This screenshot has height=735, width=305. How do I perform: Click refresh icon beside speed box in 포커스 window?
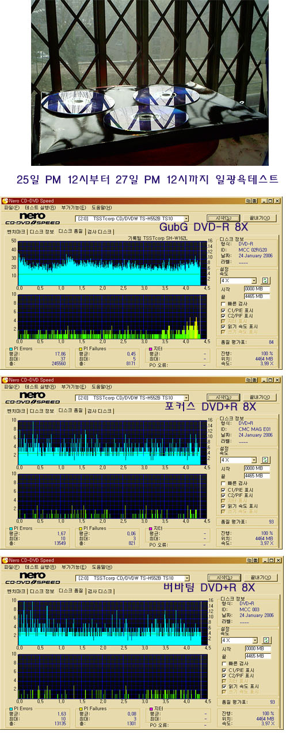pyautogui.click(x=266, y=460)
